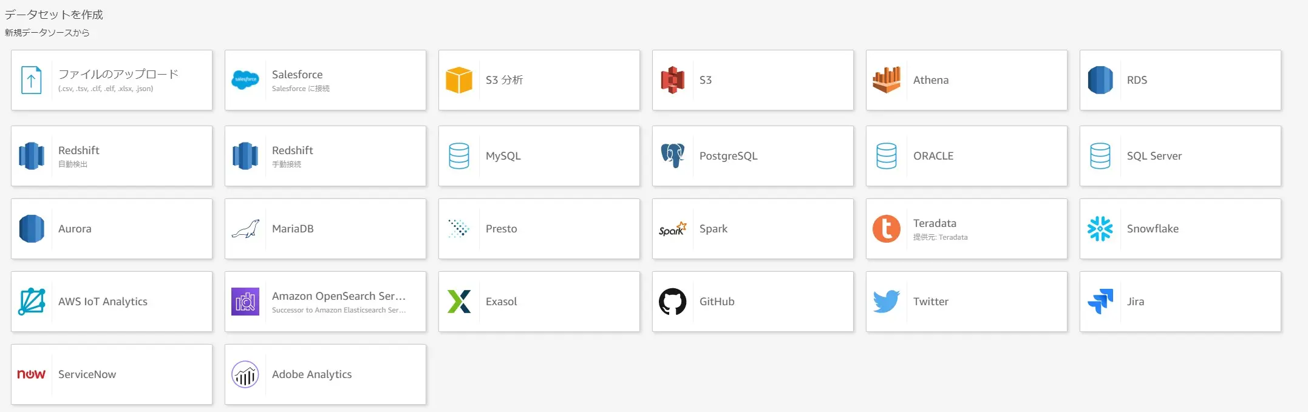
Task: Select the Salesforce cloud icon
Action: click(x=245, y=80)
